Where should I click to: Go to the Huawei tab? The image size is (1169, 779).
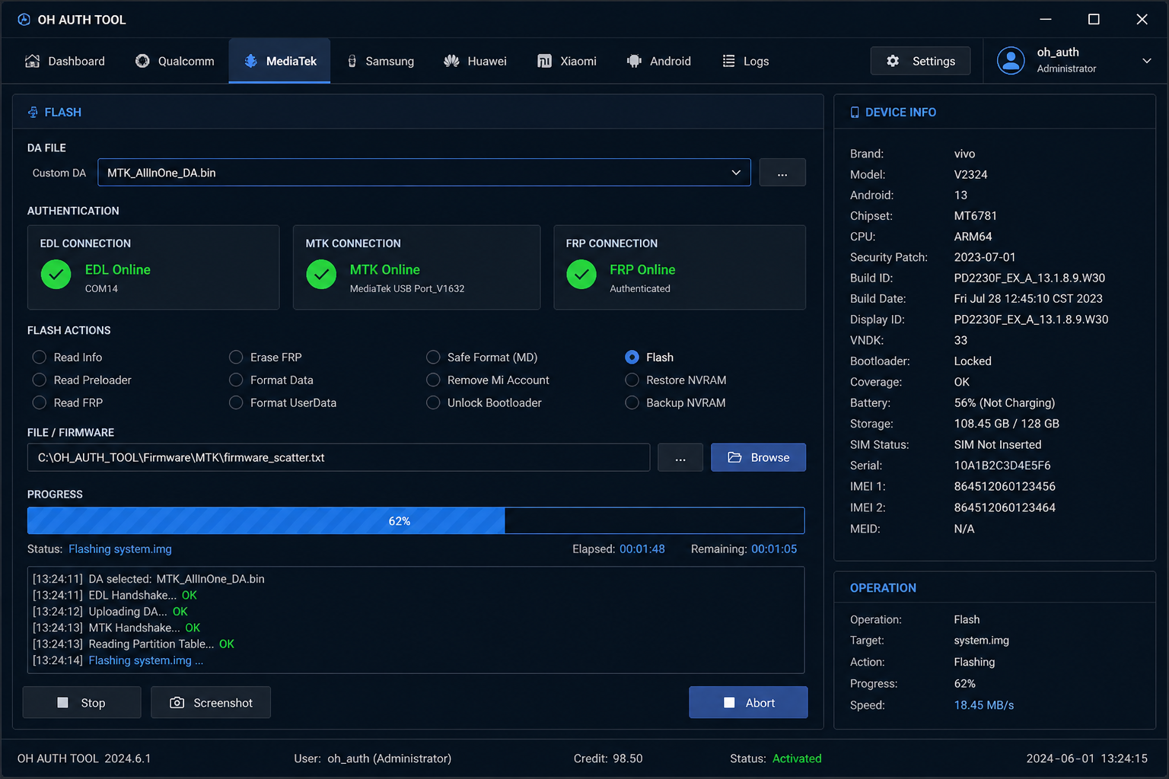pyautogui.click(x=476, y=61)
